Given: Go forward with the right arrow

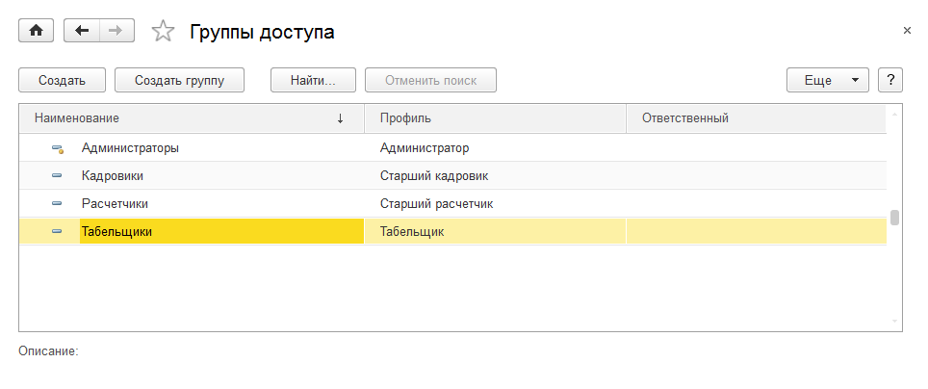Looking at the screenshot, I should 115,31.
